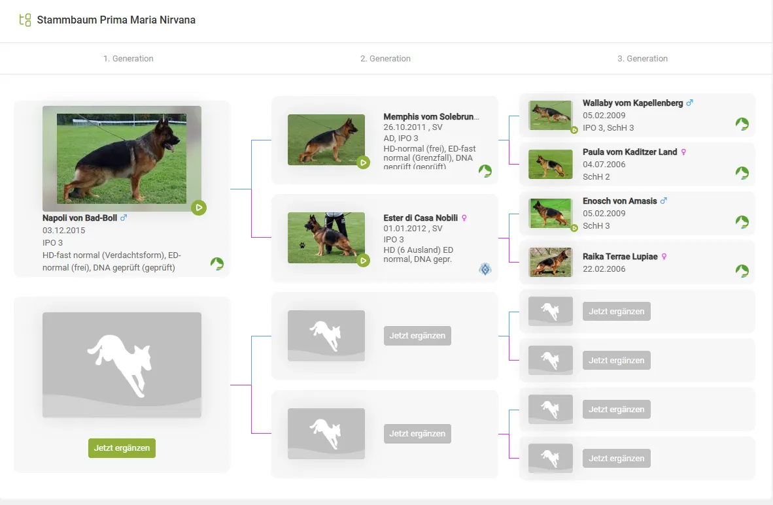Open the Ester di Casa Nobili name link
The width and height of the screenshot is (773, 505).
(421, 218)
